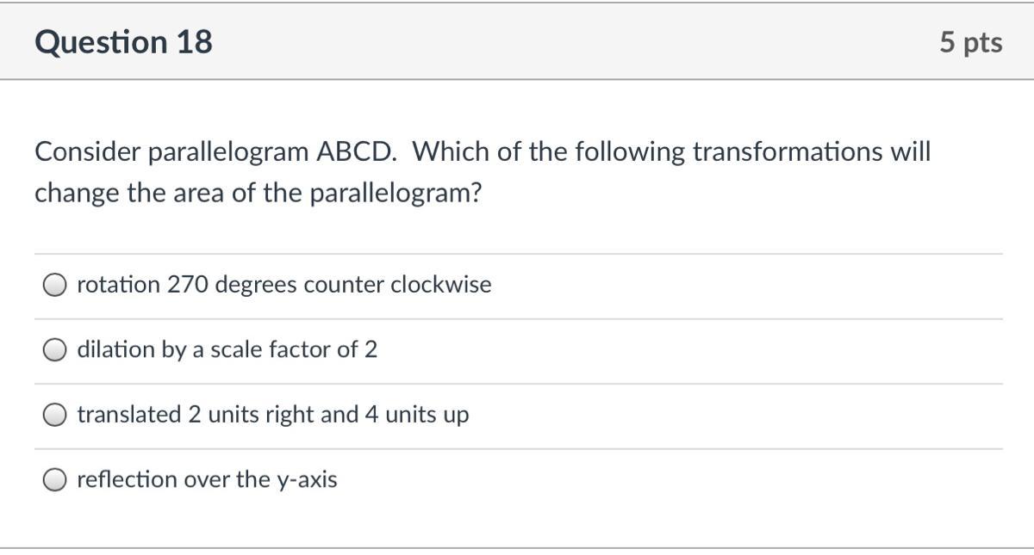Click the number '270' in the first option

[x=188, y=285]
